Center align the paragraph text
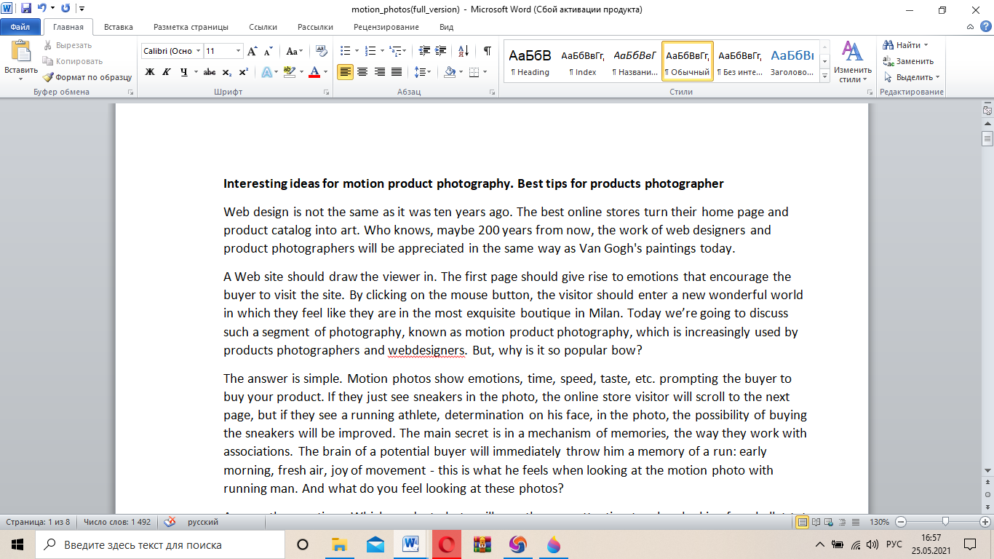 coord(362,72)
